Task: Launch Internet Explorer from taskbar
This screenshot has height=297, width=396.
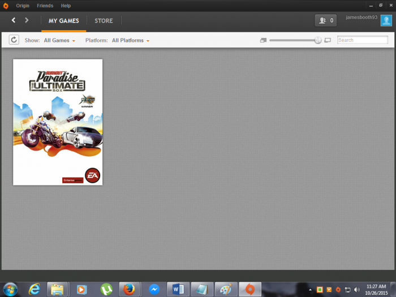Action: pyautogui.click(x=35, y=290)
